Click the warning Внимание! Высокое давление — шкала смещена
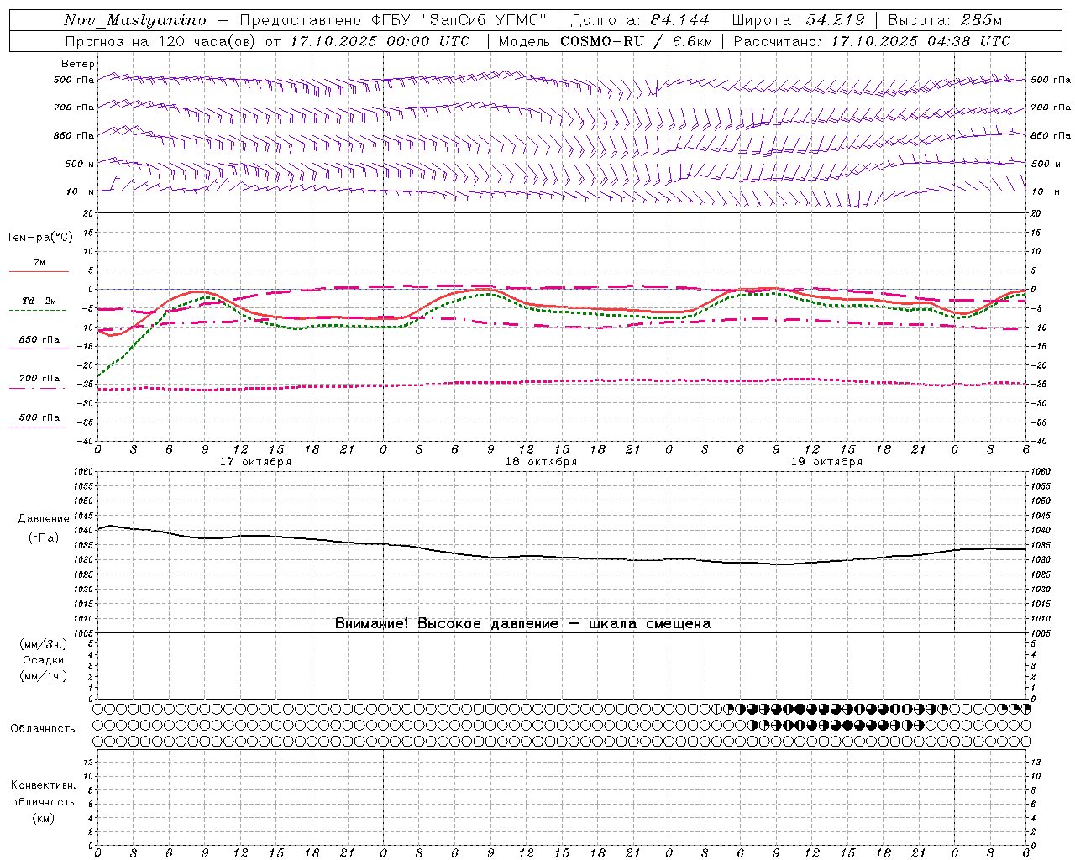 tap(522, 623)
